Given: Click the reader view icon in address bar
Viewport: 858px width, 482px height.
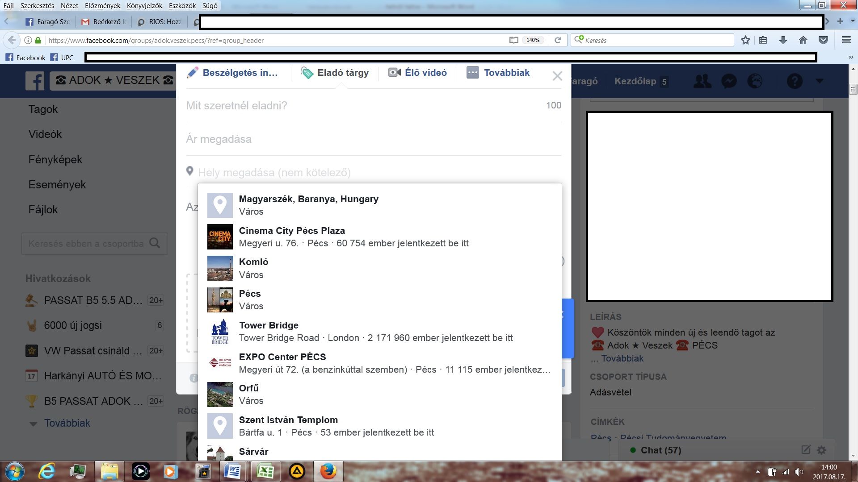Looking at the screenshot, I should tap(513, 40).
